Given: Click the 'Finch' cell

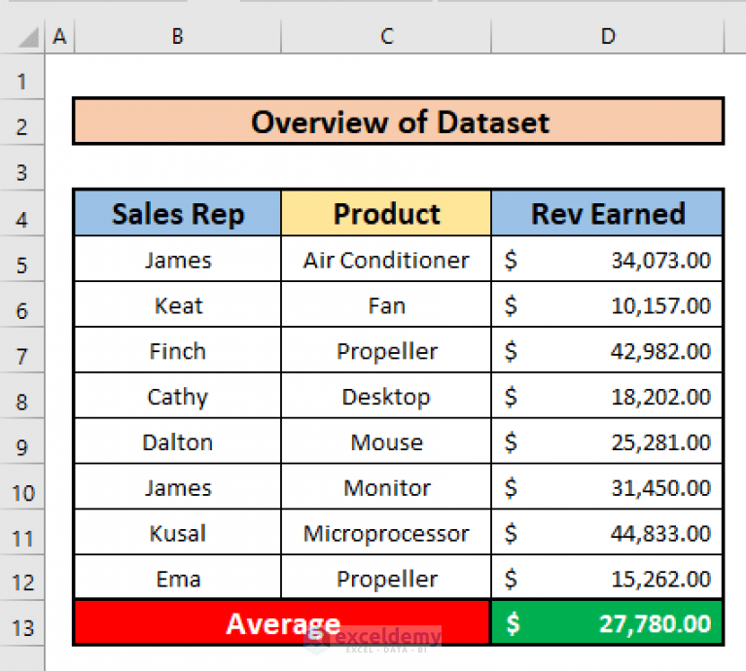Looking at the screenshot, I should 177,350.
